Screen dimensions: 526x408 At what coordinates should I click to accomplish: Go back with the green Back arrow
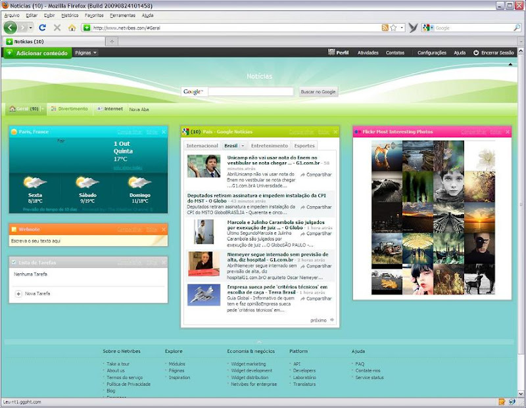10,28
